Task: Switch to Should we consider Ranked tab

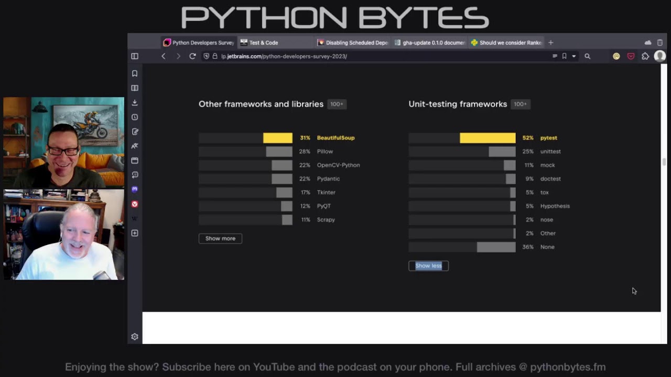Action: click(506, 42)
